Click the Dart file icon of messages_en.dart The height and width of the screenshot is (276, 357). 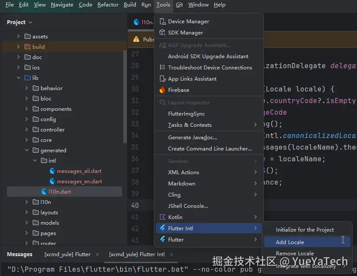tap(52, 182)
